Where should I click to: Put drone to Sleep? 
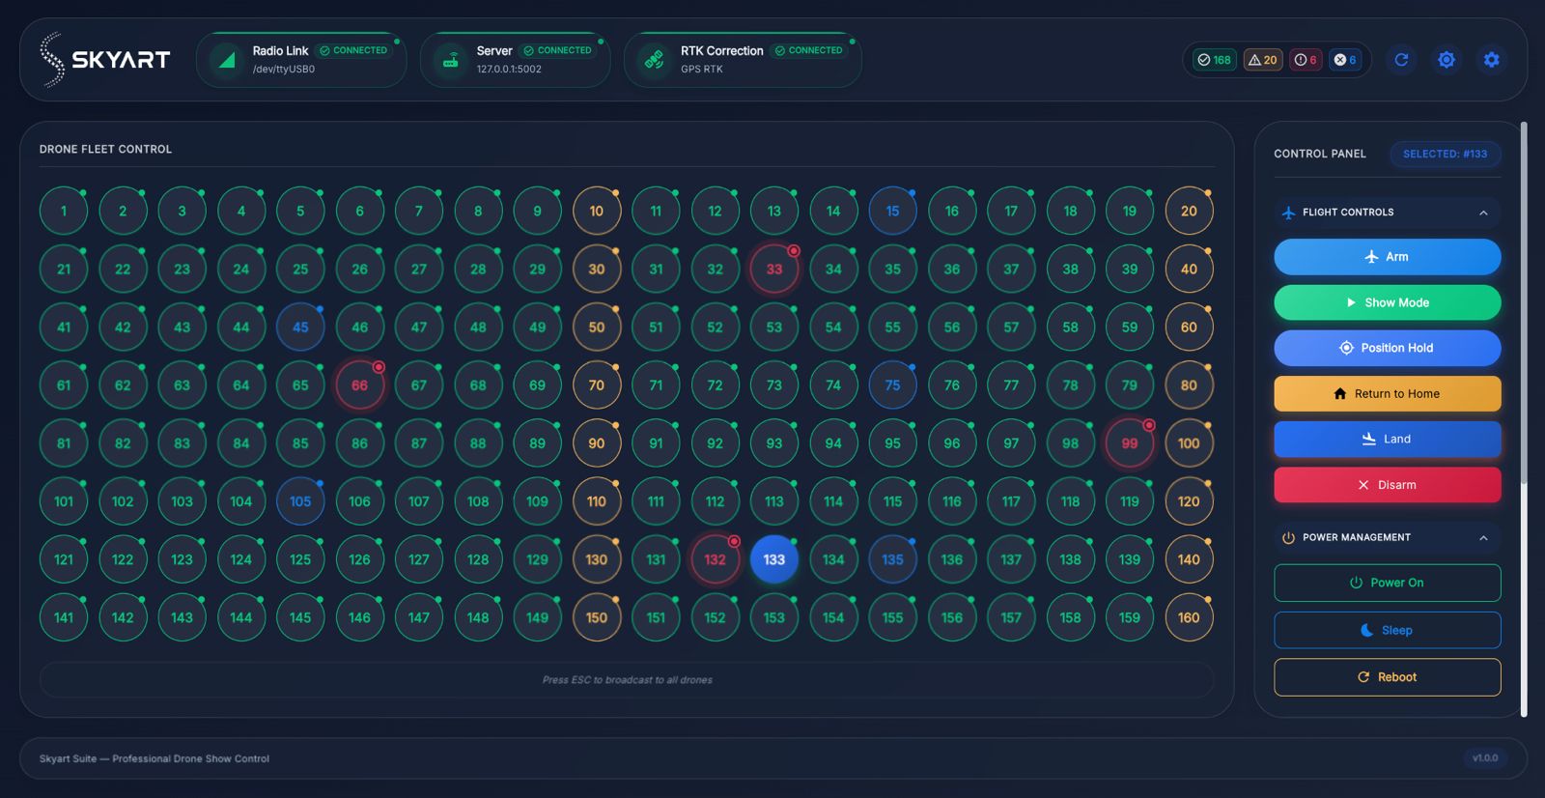1388,630
